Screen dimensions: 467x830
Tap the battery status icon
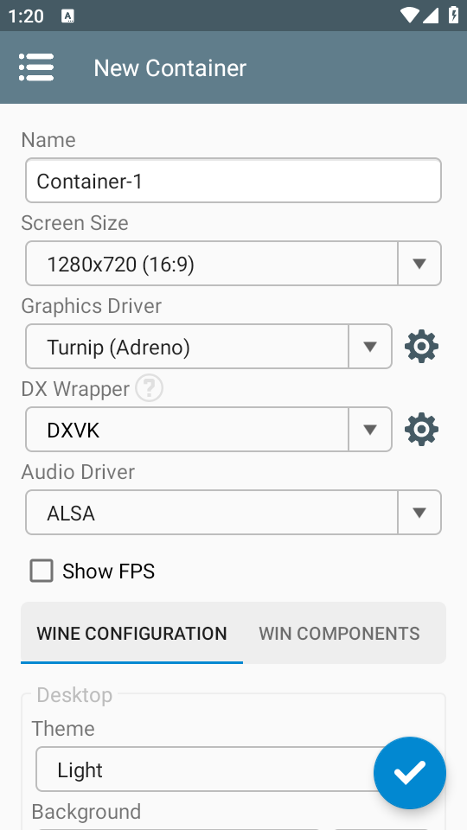coord(454,16)
